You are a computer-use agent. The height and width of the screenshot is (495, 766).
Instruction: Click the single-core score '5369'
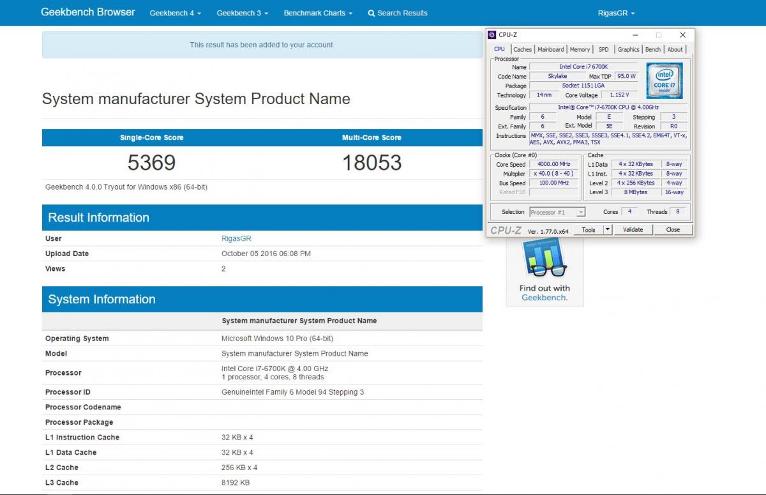(152, 162)
